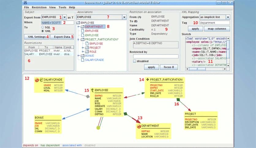
Task: Toggle the disabled checkbox
Action: point(134,61)
